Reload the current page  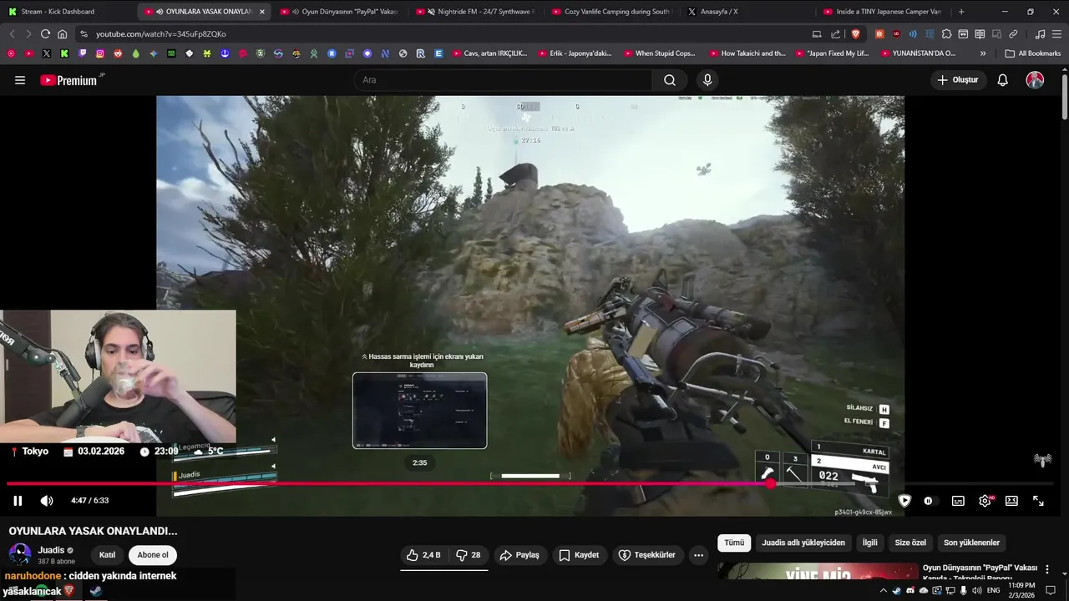[x=45, y=34]
